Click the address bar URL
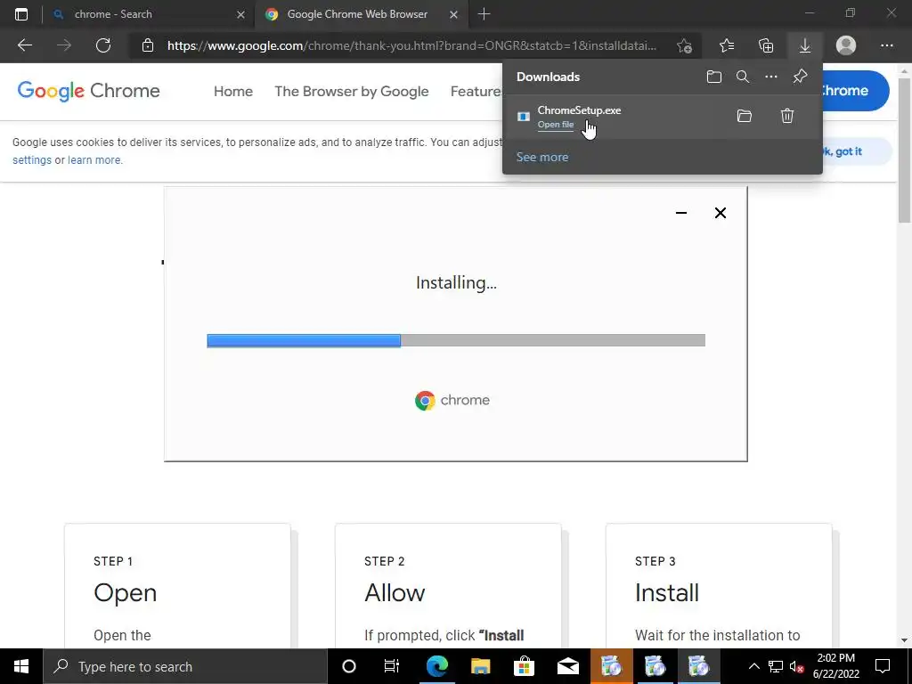 411,45
